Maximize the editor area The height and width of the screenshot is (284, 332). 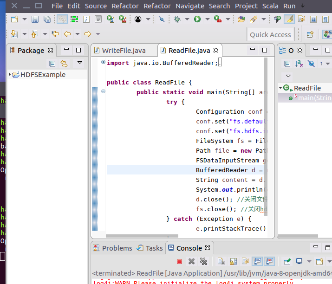pos(265,50)
